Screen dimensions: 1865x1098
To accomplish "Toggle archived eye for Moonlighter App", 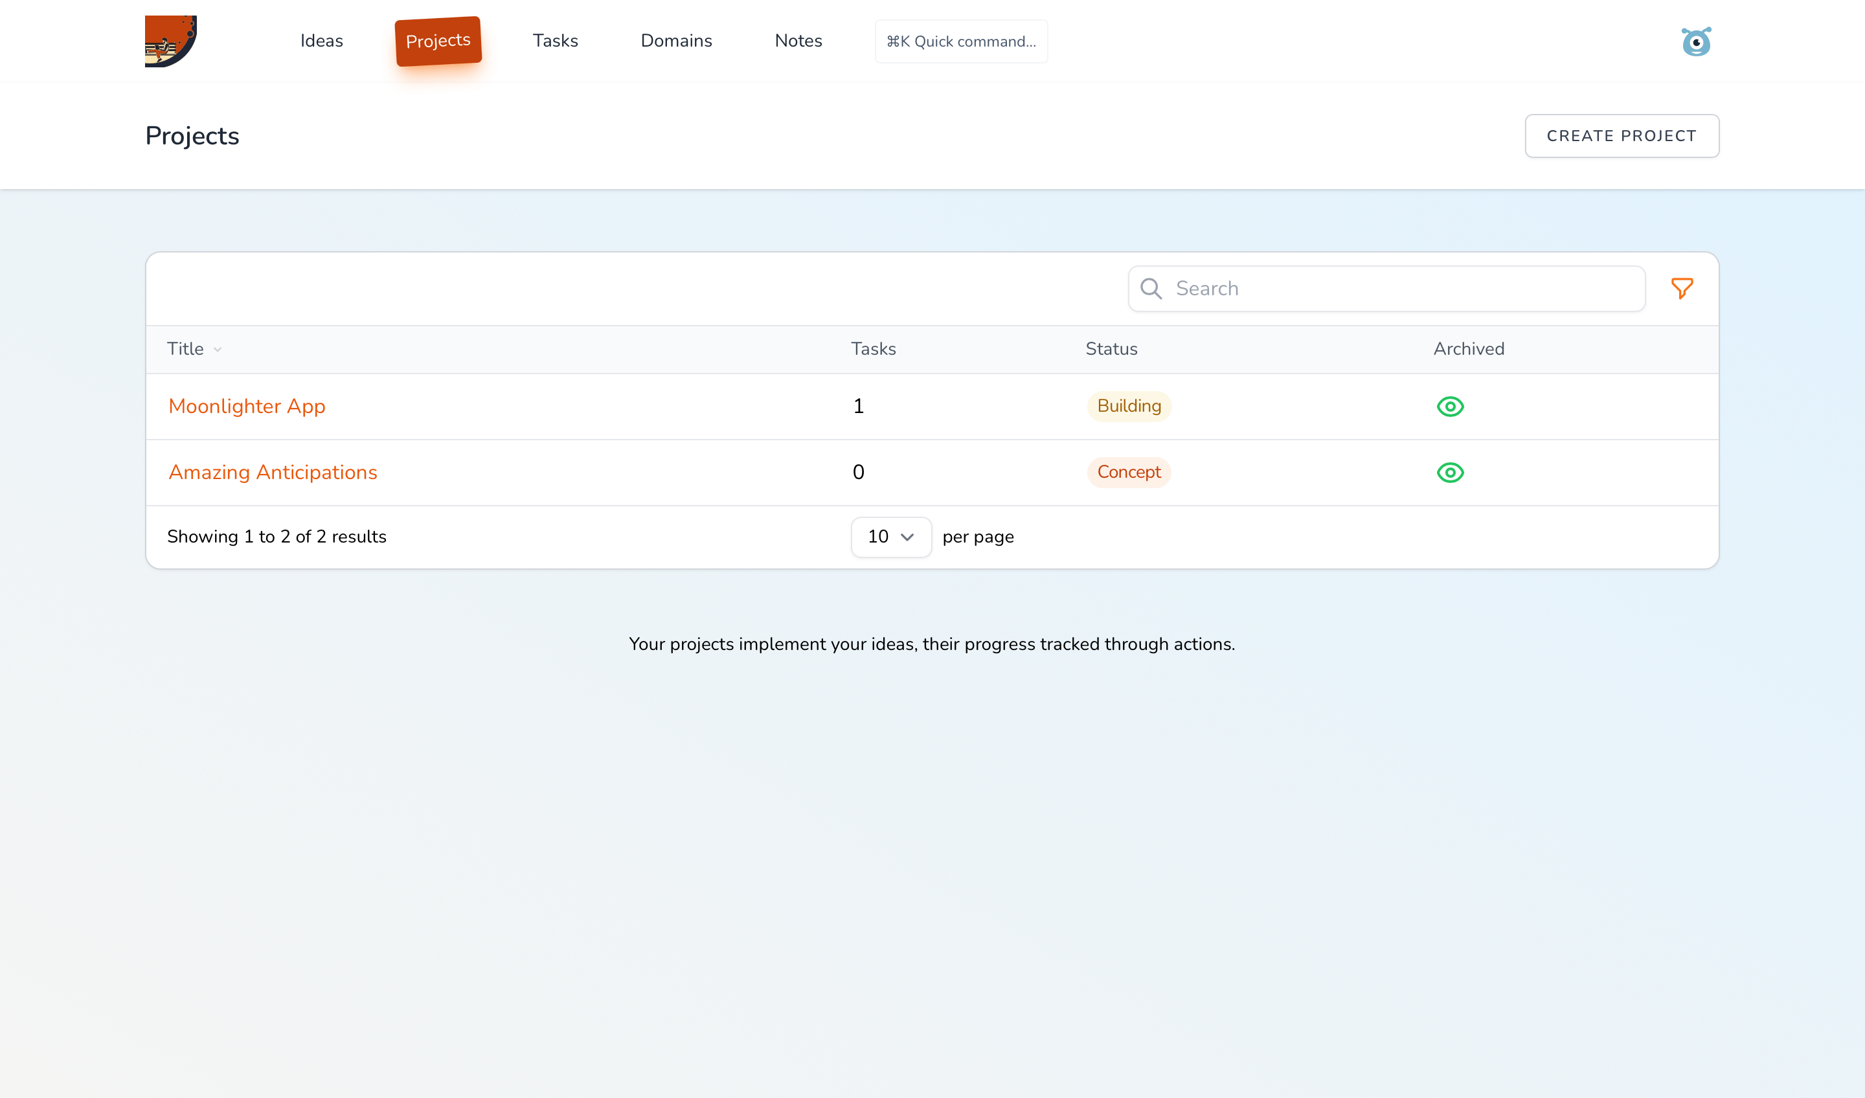I will pyautogui.click(x=1450, y=406).
